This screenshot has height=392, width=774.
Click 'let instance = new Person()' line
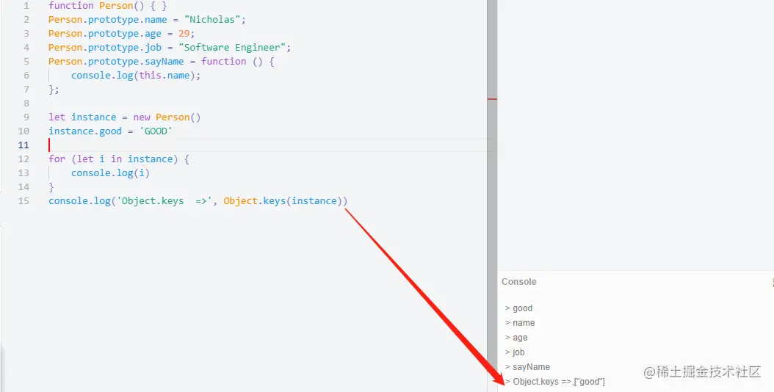(124, 117)
